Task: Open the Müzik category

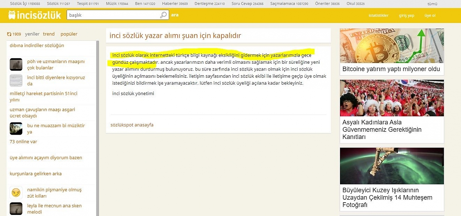Action: click(117, 4)
